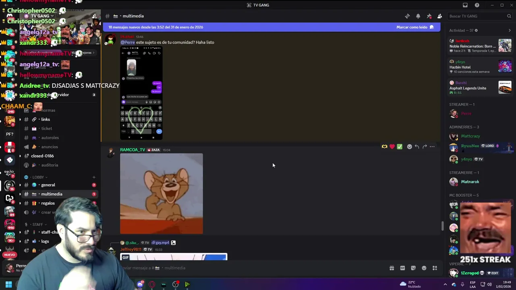Open more options on the message
516x290 pixels.
pos(432,147)
